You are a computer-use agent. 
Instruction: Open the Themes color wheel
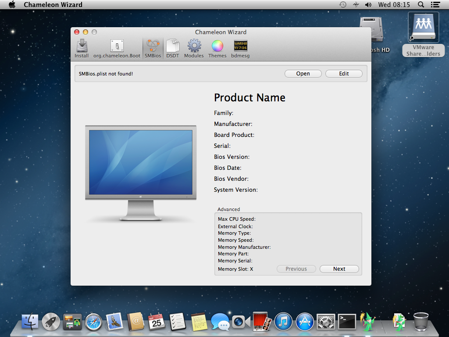click(217, 48)
